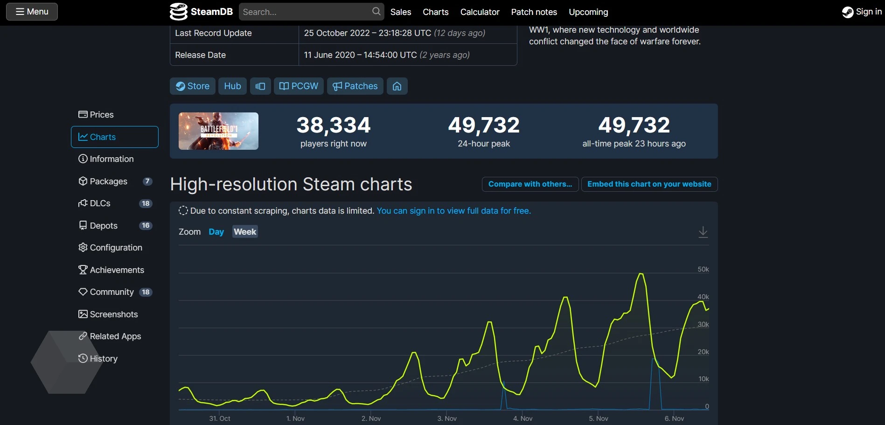
Task: Download chart data via arrow icon
Action: pos(703,232)
